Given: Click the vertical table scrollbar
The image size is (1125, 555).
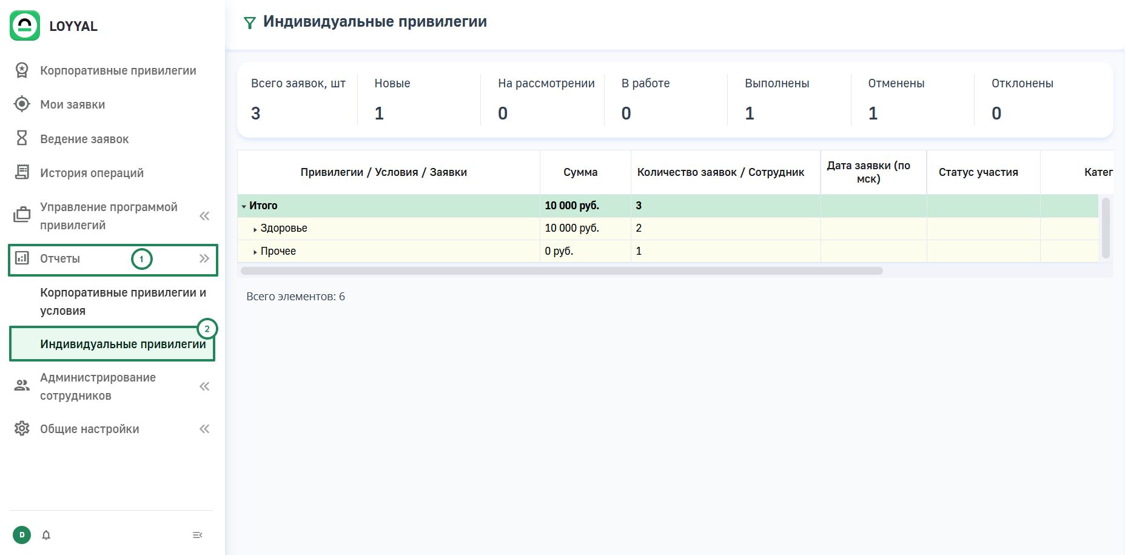Looking at the screenshot, I should tap(1106, 227).
